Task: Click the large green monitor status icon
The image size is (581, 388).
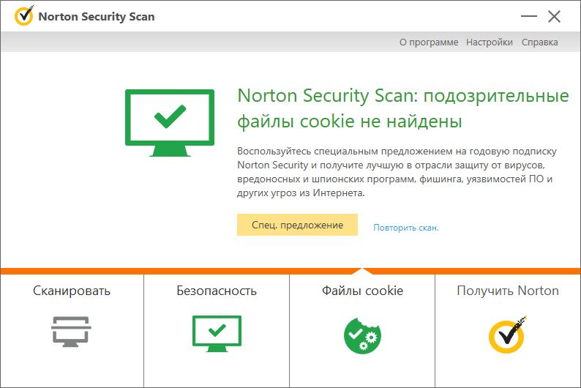Action: coord(170,122)
